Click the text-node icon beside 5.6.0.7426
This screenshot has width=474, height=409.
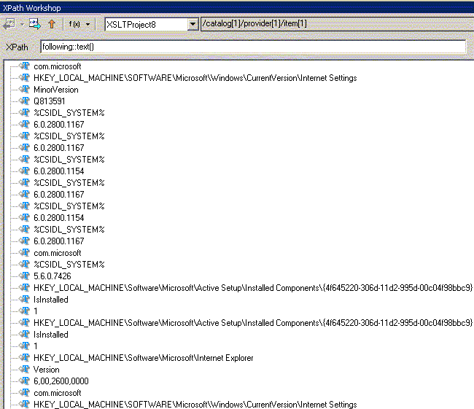tap(24, 276)
